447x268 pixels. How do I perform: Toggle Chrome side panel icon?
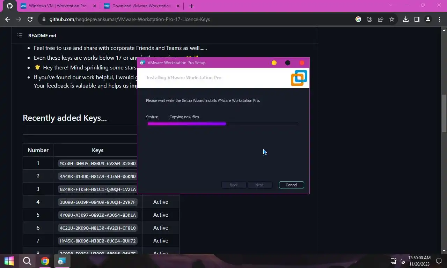tap(417, 19)
